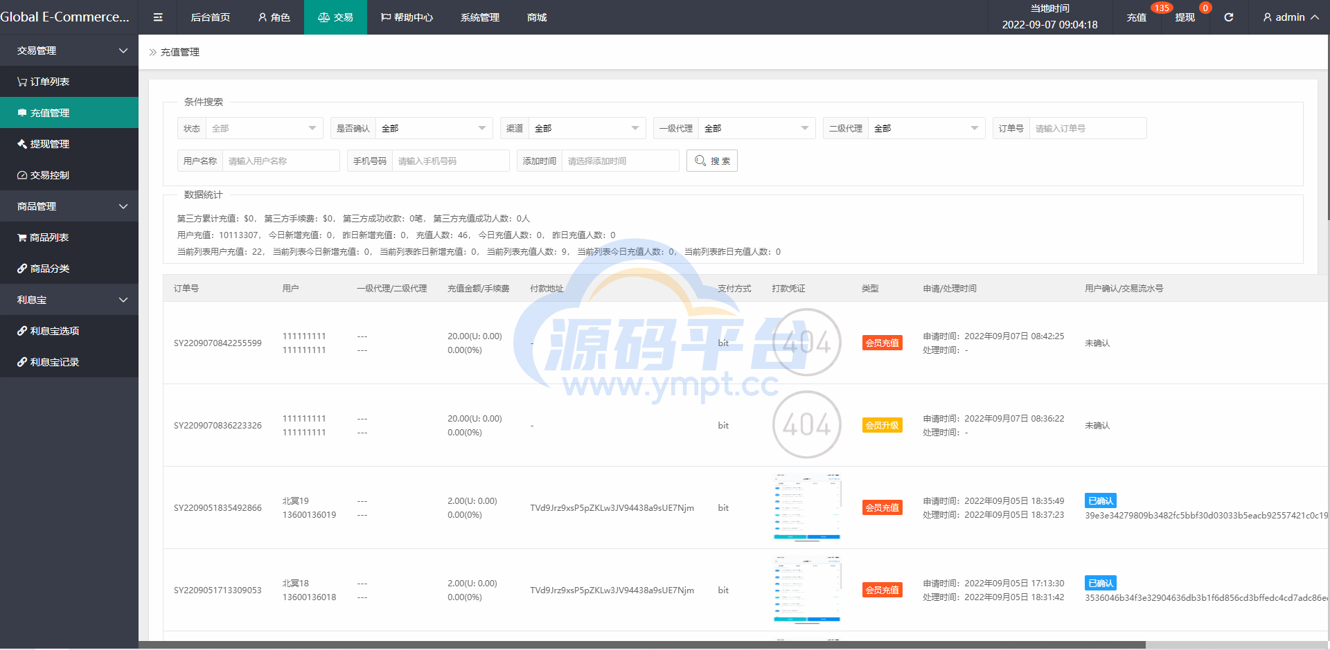The height and width of the screenshot is (650, 1330).
Task: Click the person icon beside 角色
Action: (263, 17)
